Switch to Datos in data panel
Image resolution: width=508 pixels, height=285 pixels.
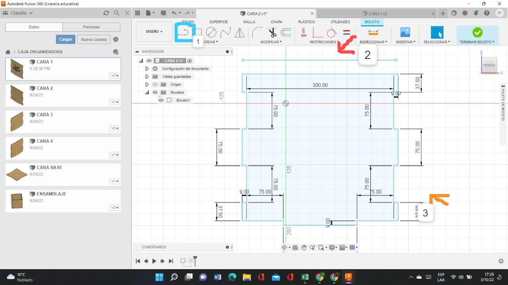(x=34, y=27)
